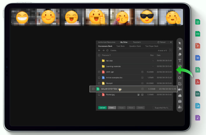Refresh the folder using circular arrow
206x135 pixels.
click(107, 50)
